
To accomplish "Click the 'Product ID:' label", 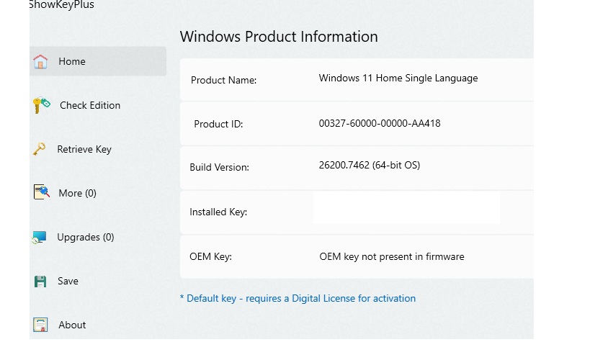I will [x=218, y=124].
